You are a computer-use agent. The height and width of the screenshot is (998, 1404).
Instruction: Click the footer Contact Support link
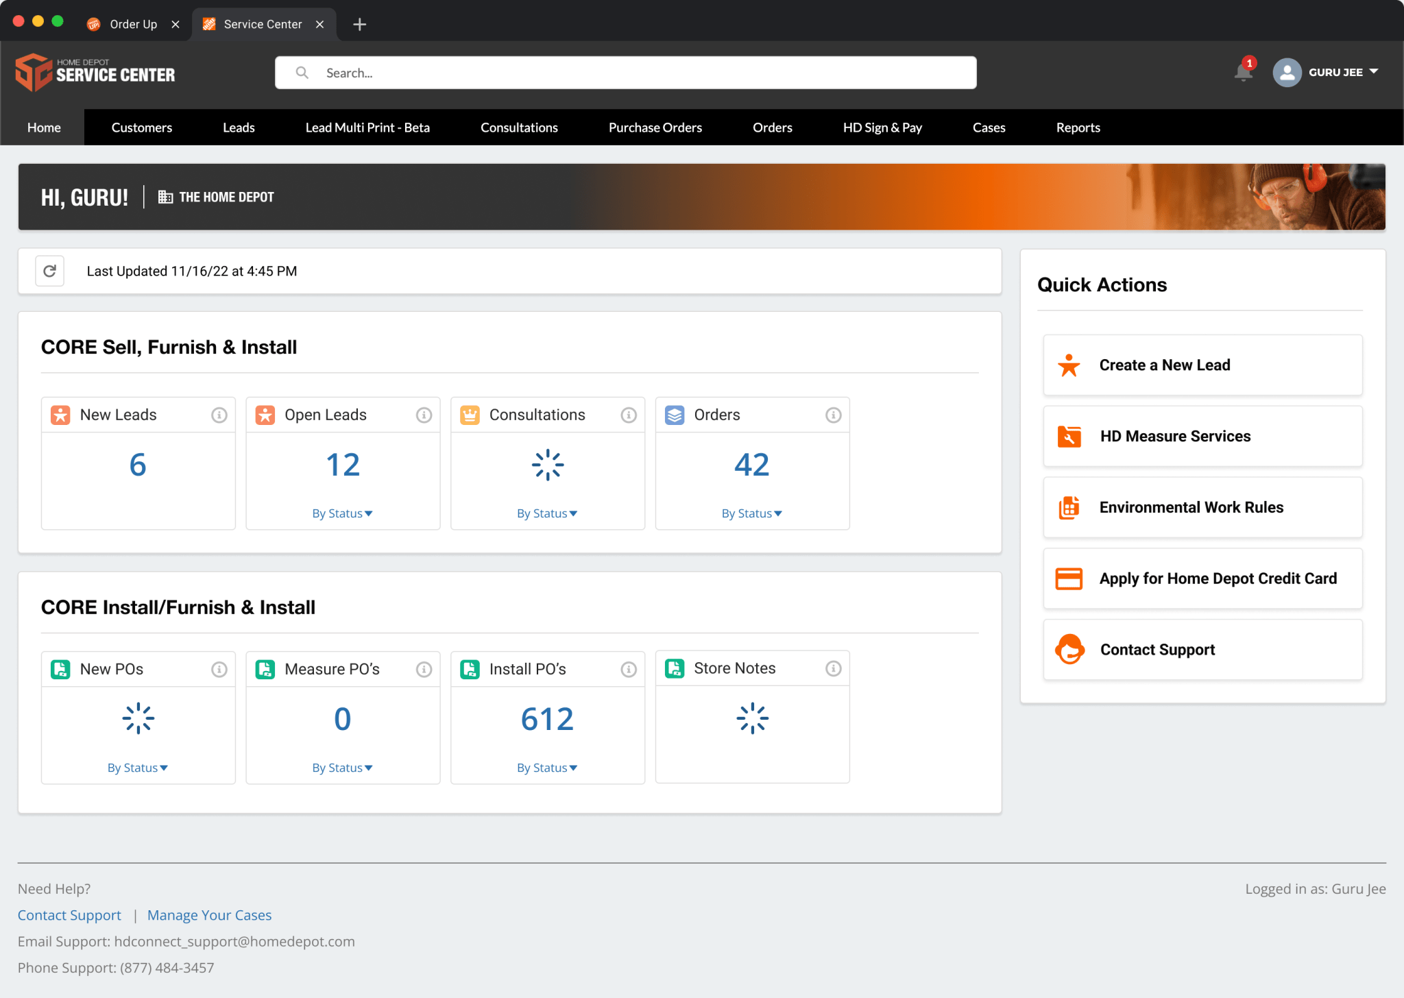[69, 915]
